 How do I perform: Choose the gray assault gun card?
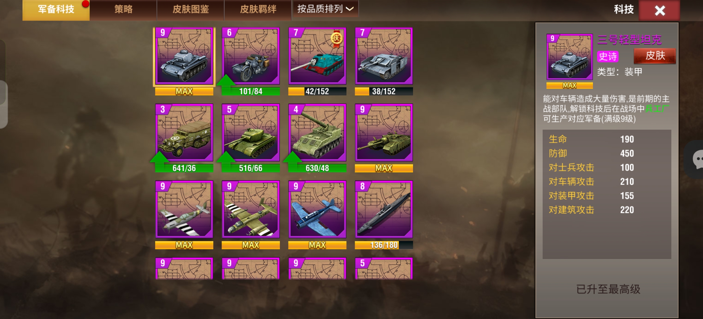[x=384, y=56]
